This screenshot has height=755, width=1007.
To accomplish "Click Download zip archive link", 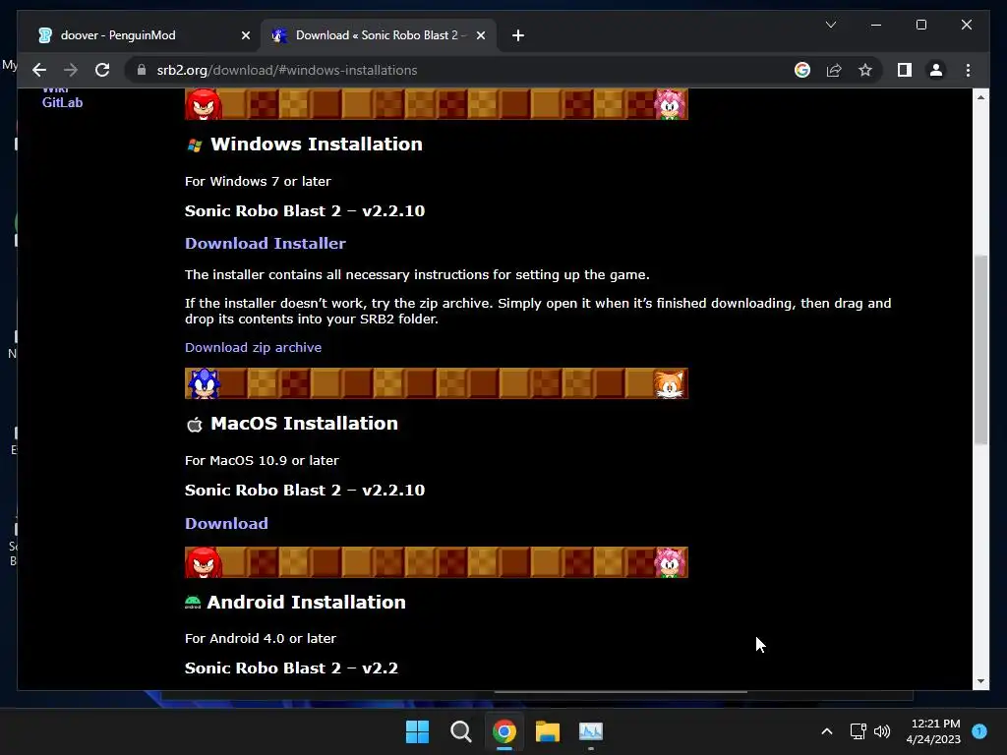I will coord(253,347).
